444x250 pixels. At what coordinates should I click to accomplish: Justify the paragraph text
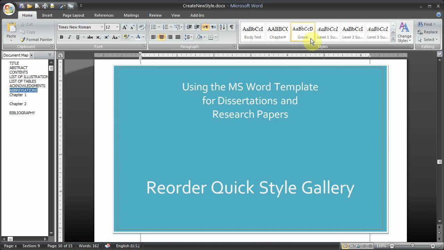(178, 37)
